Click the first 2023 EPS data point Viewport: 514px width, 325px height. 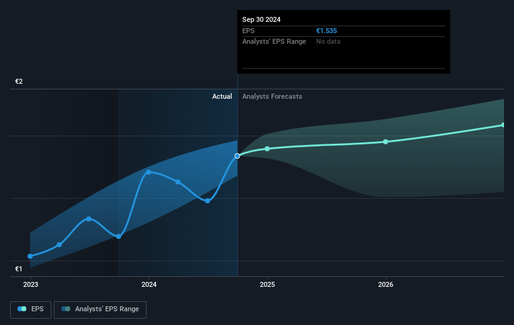coord(30,256)
